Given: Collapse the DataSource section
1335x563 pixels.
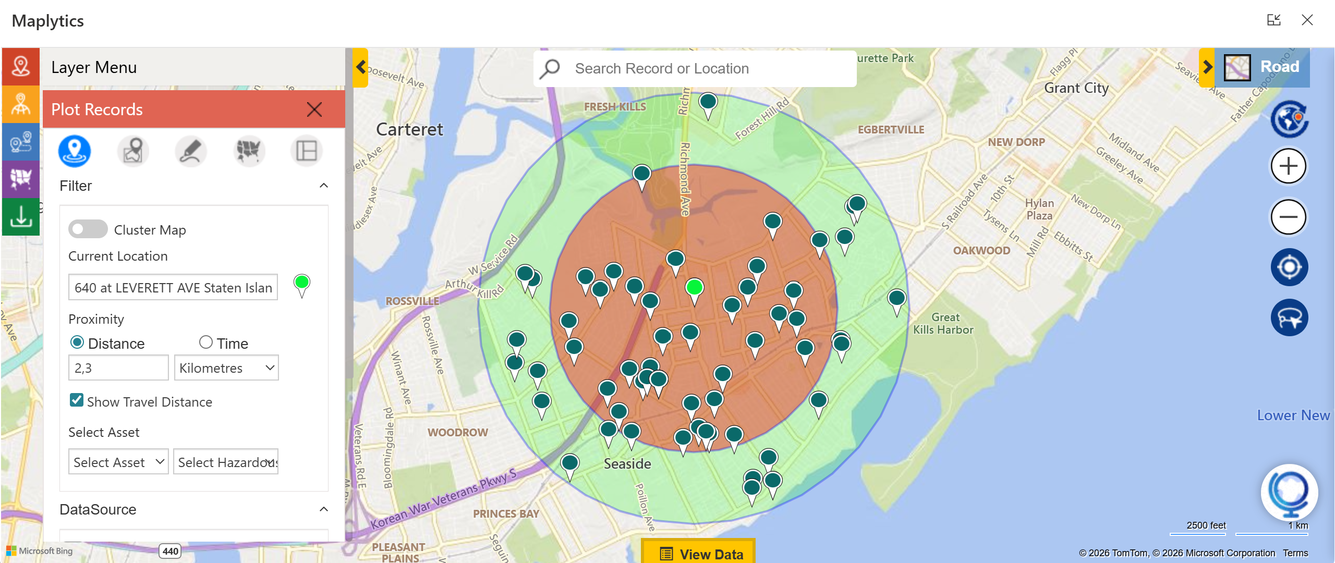Looking at the screenshot, I should 324,509.
